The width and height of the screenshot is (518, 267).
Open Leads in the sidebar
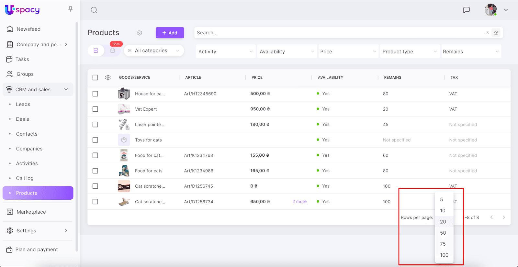23,105
